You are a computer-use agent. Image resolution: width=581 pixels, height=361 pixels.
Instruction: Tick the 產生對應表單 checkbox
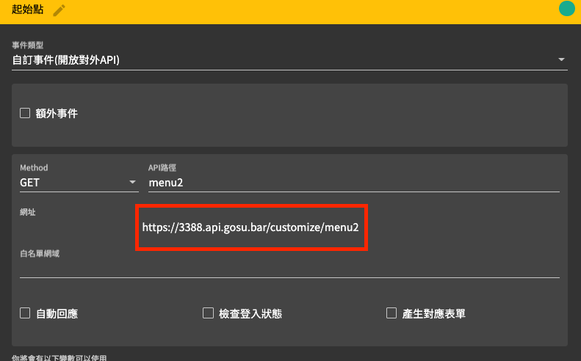coord(391,313)
